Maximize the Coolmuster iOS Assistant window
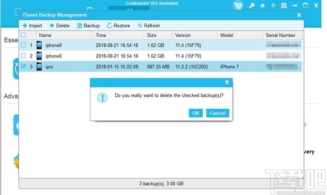The width and height of the screenshot is (327, 195). (305, 6)
